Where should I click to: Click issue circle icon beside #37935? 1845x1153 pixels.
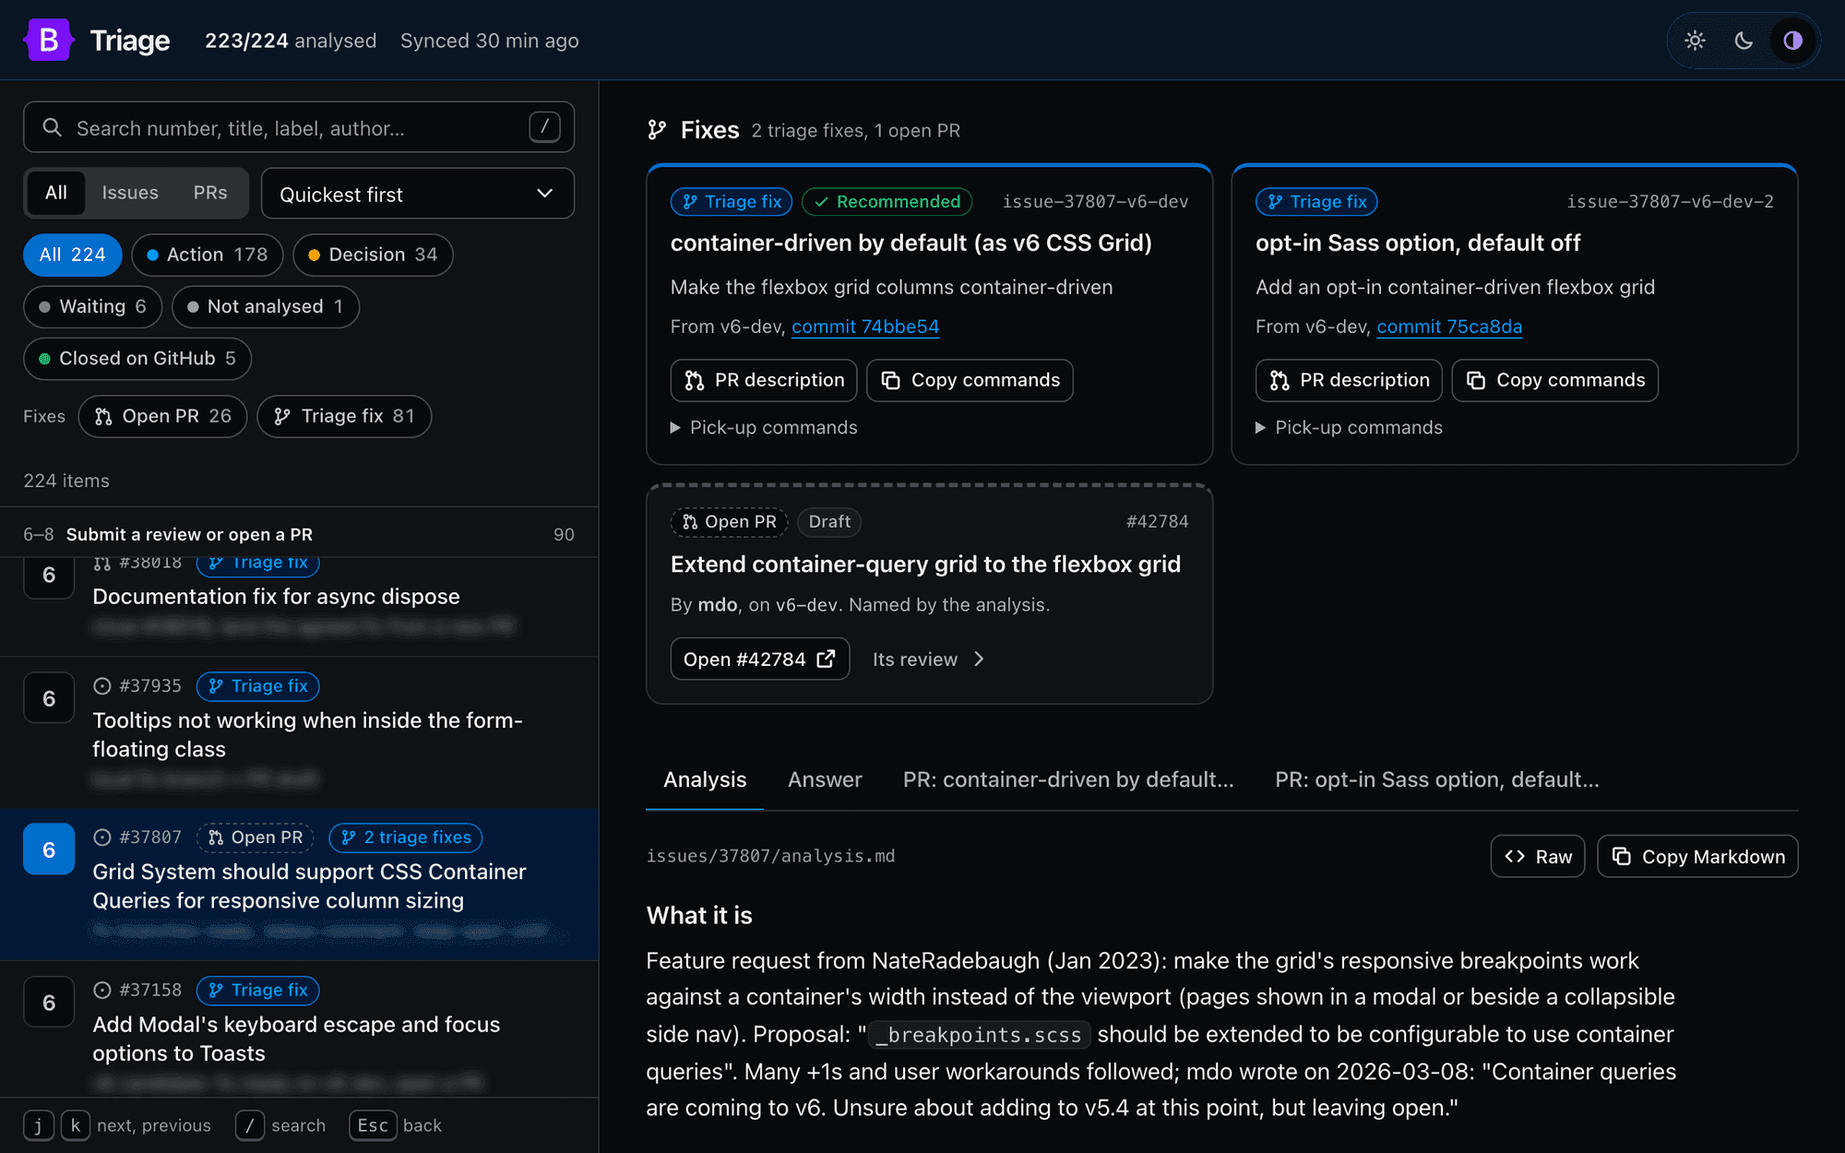coord(102,685)
